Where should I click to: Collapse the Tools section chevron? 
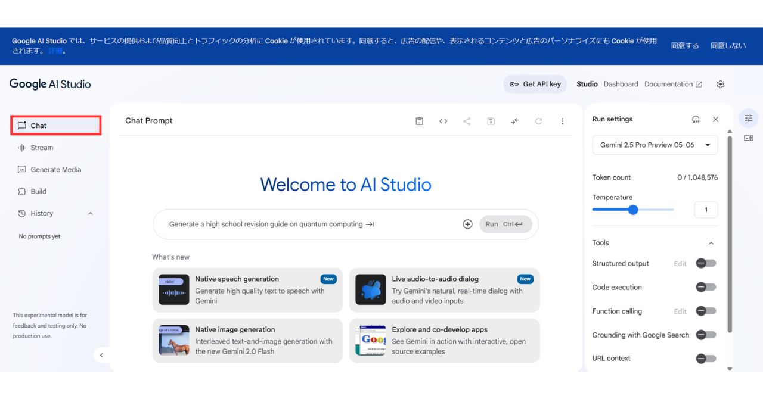pos(711,243)
